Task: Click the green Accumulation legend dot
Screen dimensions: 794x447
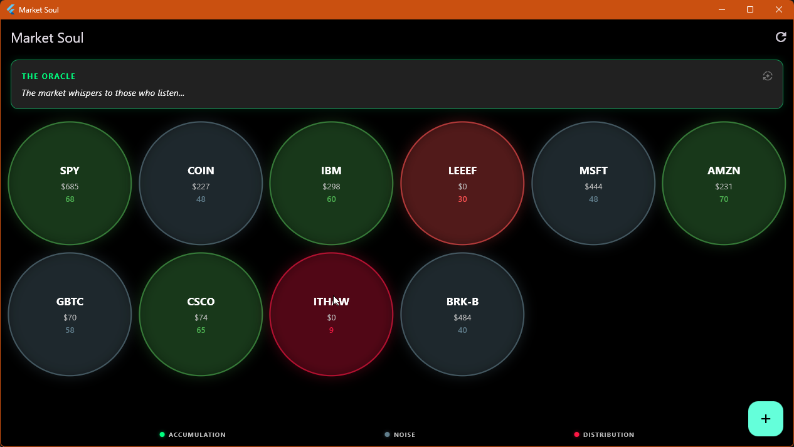Action: (x=162, y=434)
